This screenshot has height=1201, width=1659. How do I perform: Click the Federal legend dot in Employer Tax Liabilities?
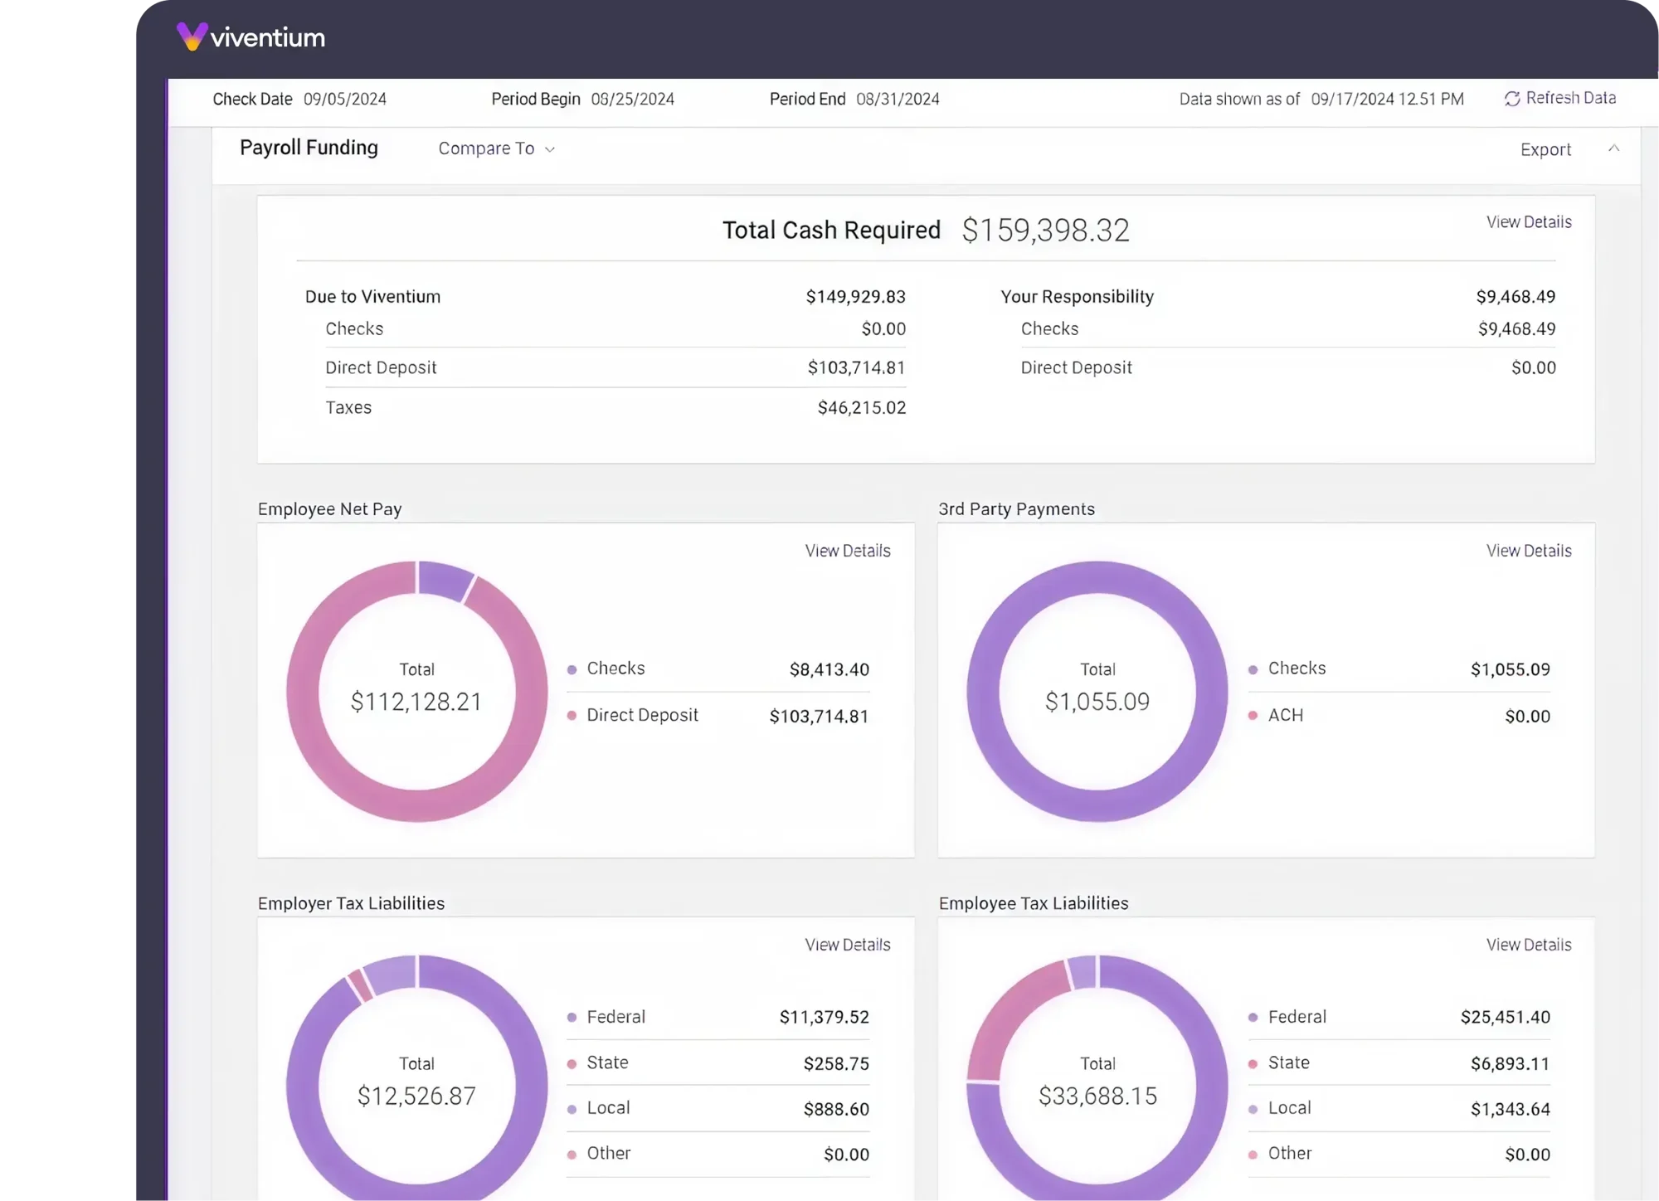point(572,1017)
